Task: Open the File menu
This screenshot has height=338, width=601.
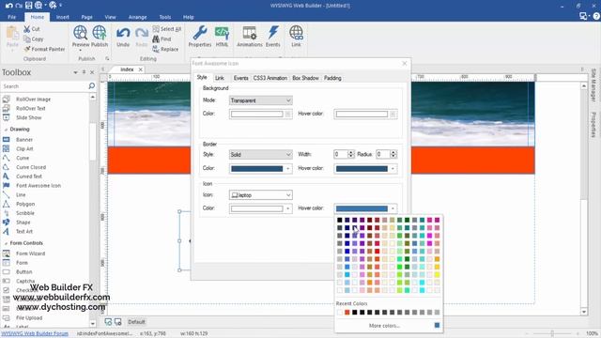Action: [12, 17]
